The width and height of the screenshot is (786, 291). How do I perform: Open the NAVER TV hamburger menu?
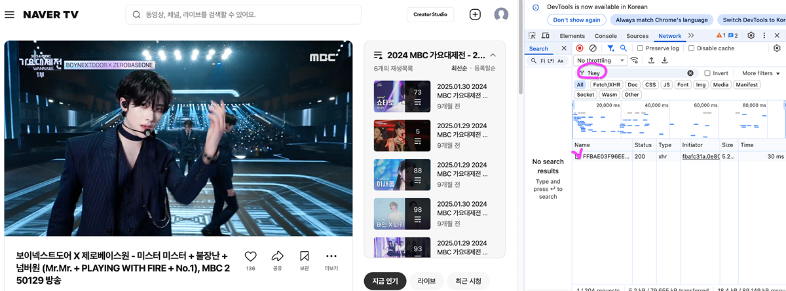pyautogui.click(x=10, y=14)
